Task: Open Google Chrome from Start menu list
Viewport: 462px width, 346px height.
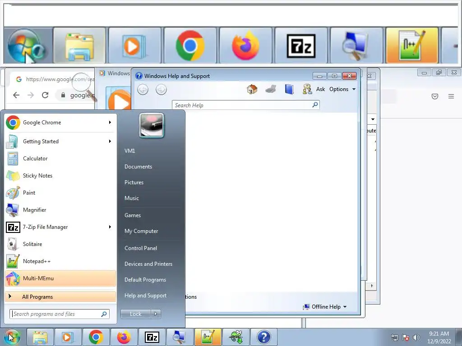Action: [x=60, y=123]
